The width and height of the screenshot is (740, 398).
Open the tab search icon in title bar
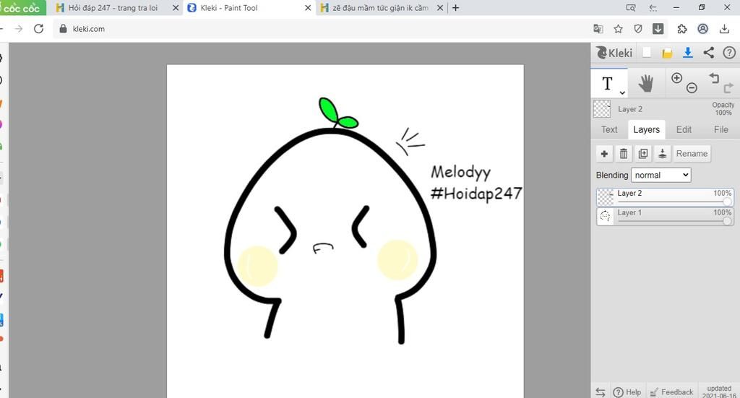(630, 7)
